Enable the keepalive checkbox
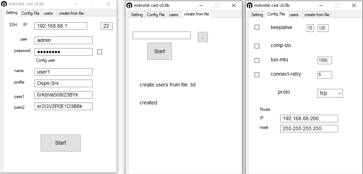Viewport: 363px width, 174px height. pyautogui.click(x=257, y=27)
